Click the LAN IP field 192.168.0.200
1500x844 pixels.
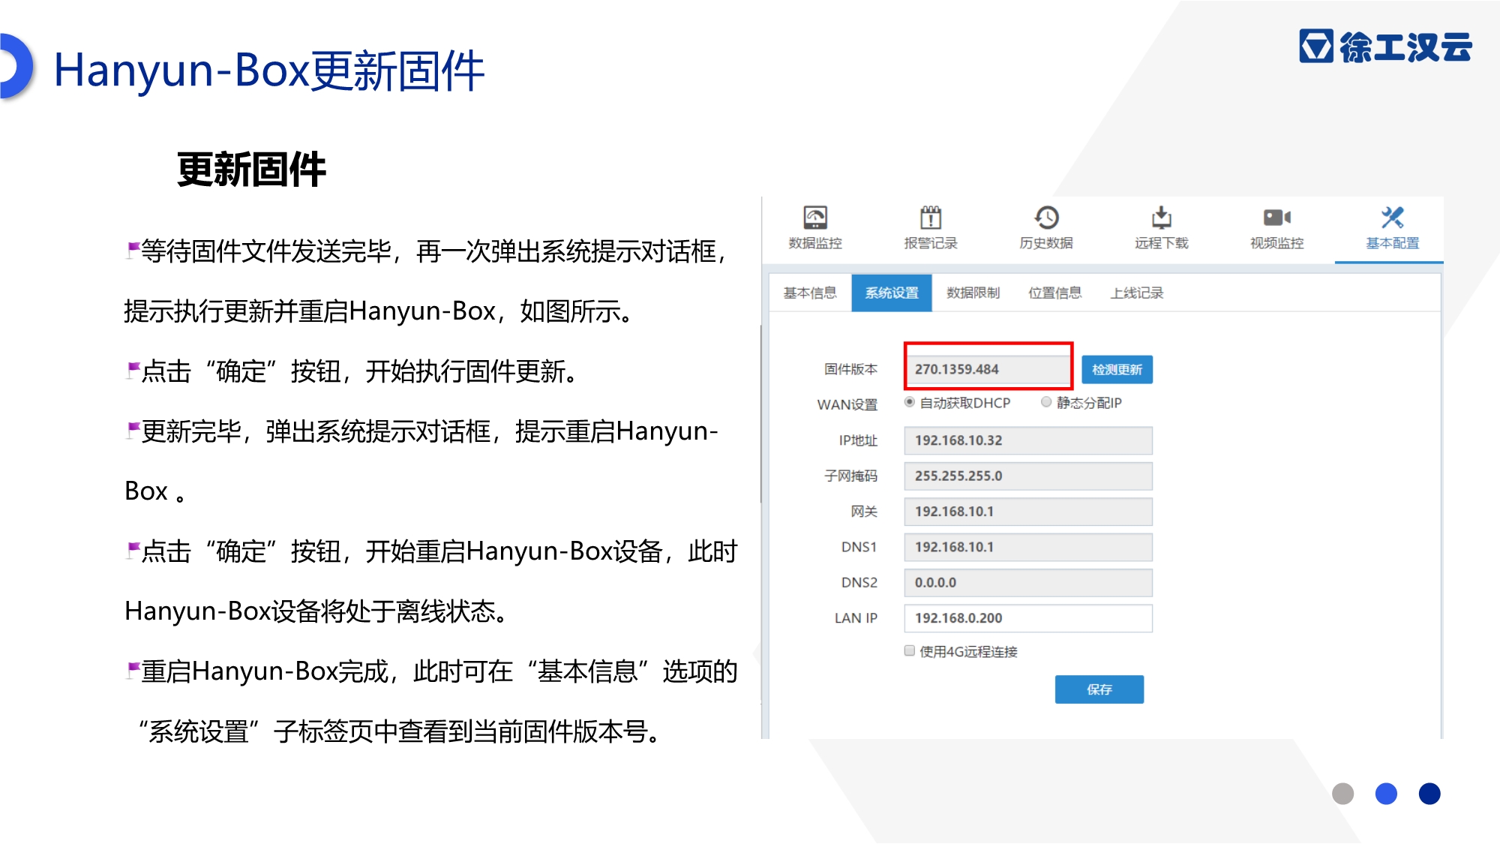1028,618
